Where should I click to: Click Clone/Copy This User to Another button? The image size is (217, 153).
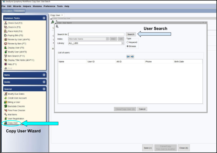point(166,148)
